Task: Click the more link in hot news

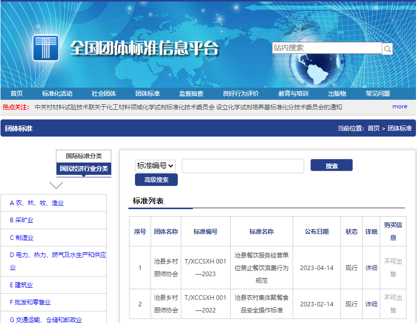Action: [x=400, y=106]
